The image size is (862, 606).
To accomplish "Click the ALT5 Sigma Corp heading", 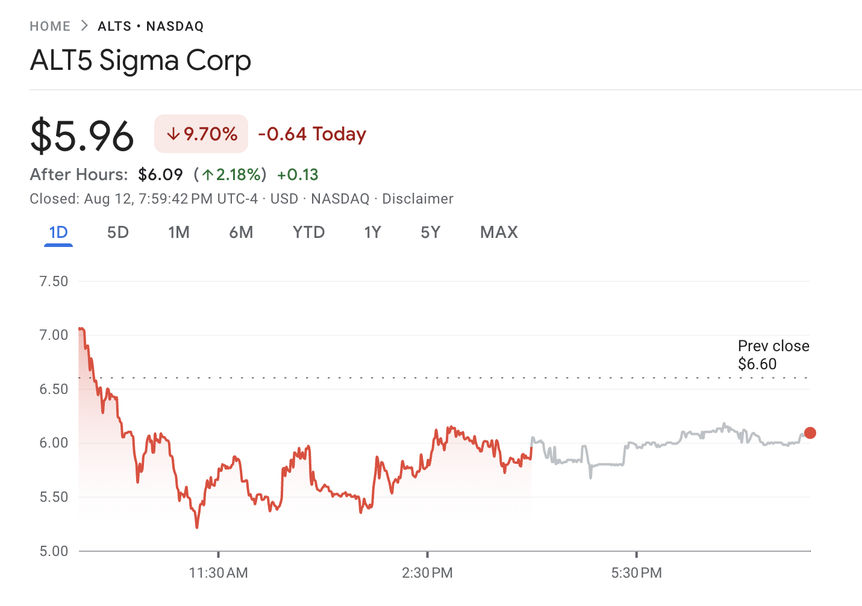I will click(x=140, y=60).
